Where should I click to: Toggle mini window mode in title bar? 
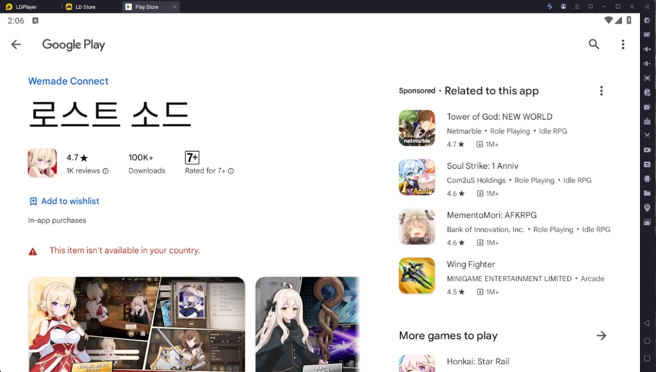591,6
